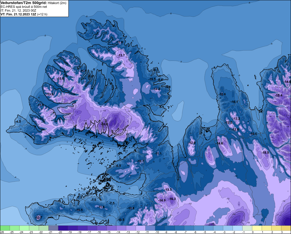Image resolution: width=291 pixels, height=234 pixels.
Task: Click the legend swatch labeled -17
Action: 92,228
